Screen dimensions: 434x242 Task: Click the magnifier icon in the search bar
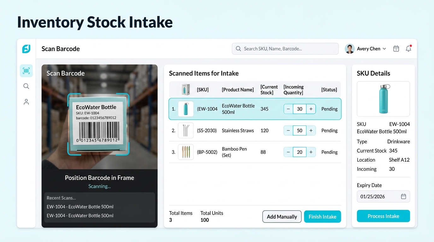coord(238,49)
